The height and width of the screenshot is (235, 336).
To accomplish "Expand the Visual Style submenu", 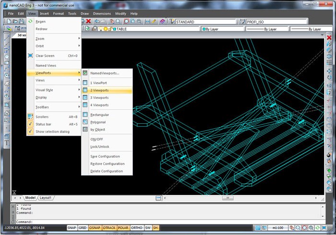I will [x=54, y=90].
